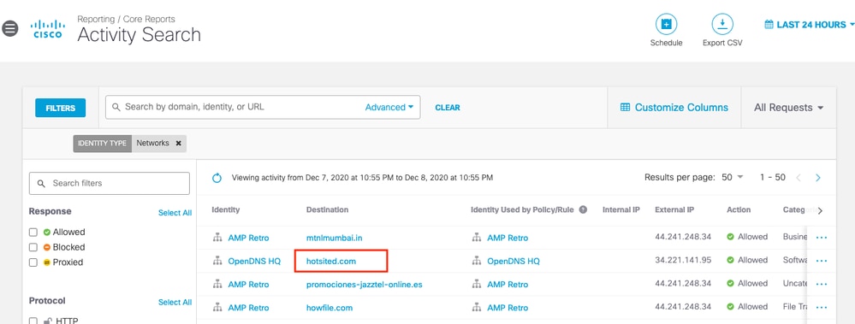Screen dimensions: 855x324
Task: Open AMP Retro identity in promociones-jazztel-online.es row
Action: [248, 285]
